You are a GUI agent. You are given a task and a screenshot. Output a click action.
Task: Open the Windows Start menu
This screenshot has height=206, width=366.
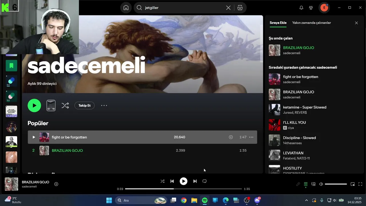point(109,200)
